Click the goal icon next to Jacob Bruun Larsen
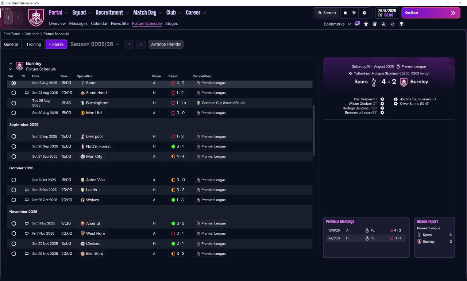Viewport: 467px width, 281px height. point(396,99)
